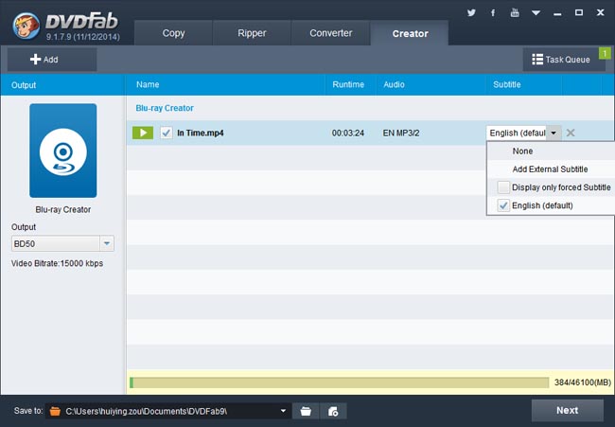Click the 384/46100(MB) size readout
The image size is (615, 427).
pyautogui.click(x=583, y=383)
